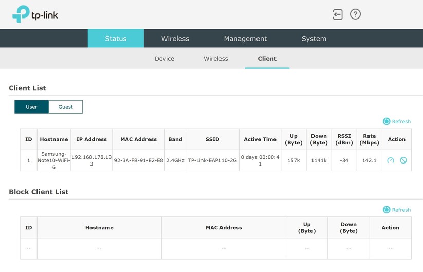
Task: Click hostname Samsung-Note10-WiFi-6
Action: 53,160
